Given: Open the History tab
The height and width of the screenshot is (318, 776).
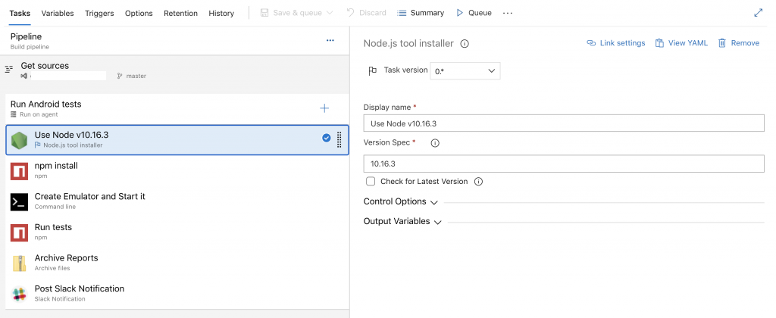Looking at the screenshot, I should click(221, 14).
